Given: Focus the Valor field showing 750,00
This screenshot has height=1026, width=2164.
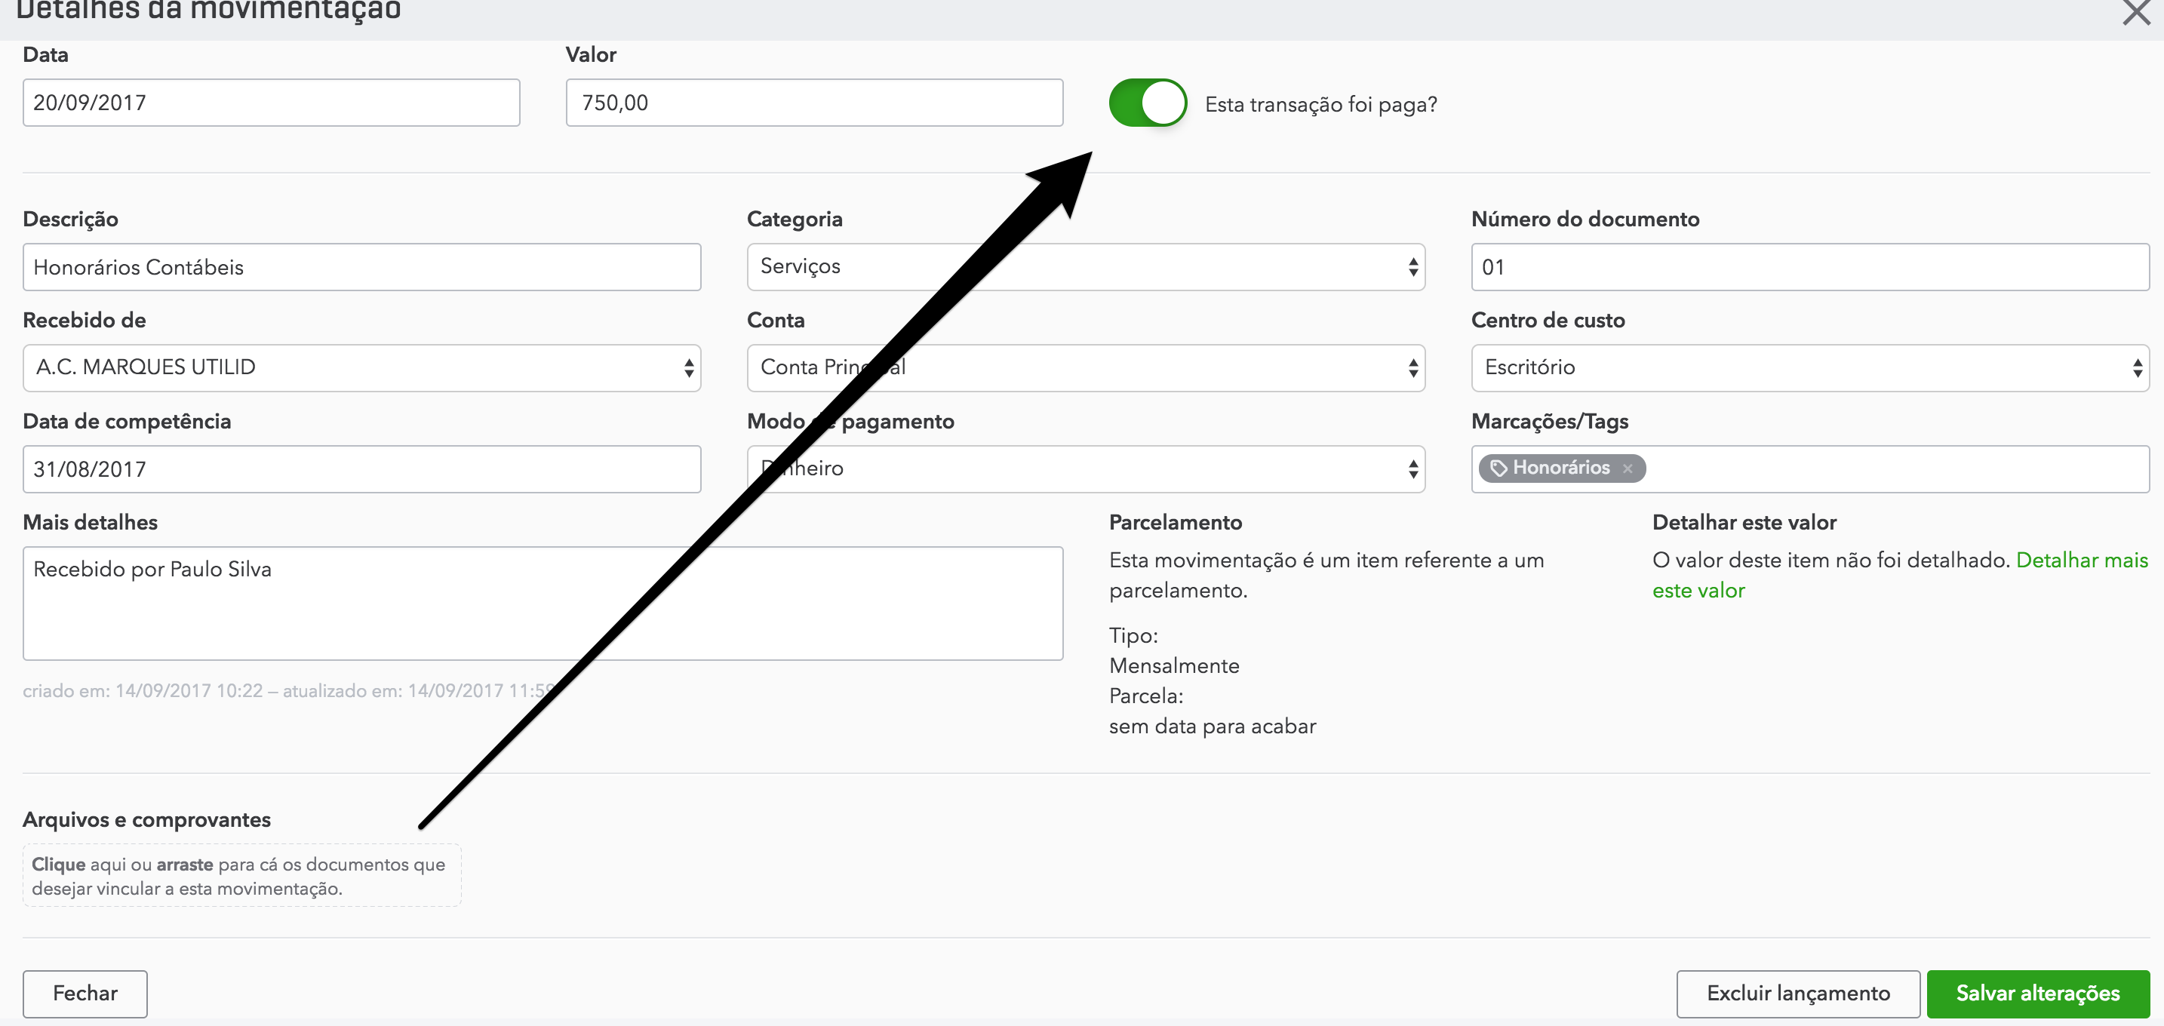Looking at the screenshot, I should coord(813,103).
